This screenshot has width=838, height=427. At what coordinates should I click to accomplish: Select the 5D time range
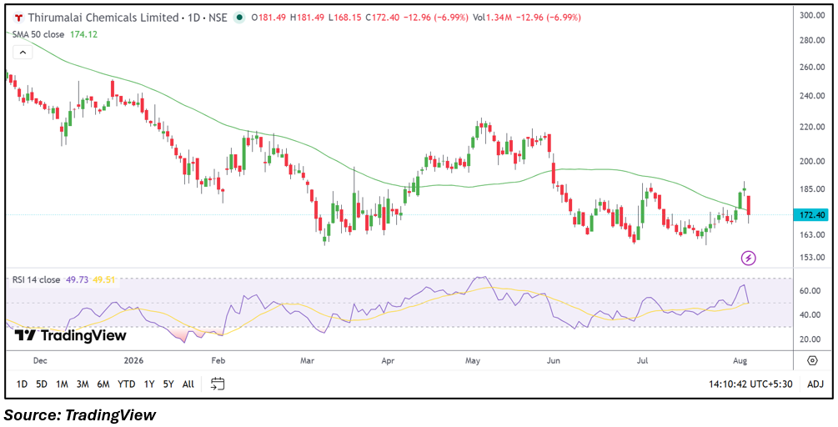point(41,384)
